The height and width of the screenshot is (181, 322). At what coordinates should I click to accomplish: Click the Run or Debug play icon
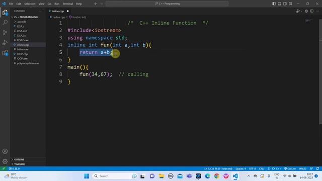point(298,11)
